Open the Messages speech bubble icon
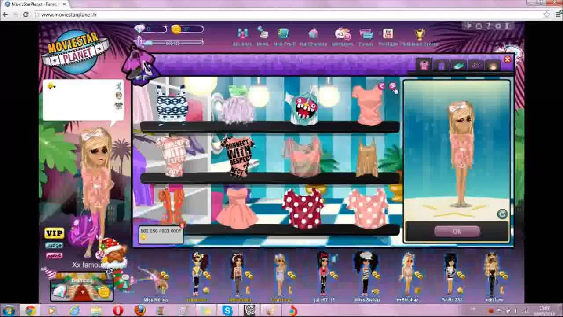The image size is (563, 317). [342, 34]
